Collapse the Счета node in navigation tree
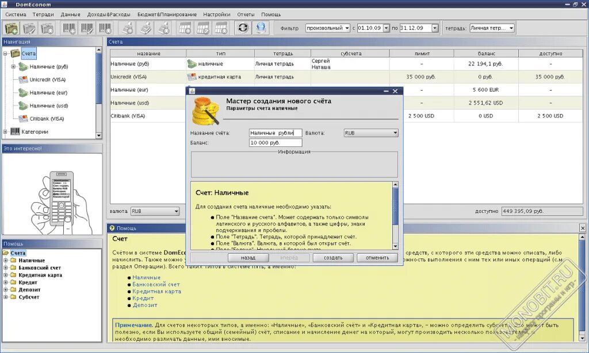The width and height of the screenshot is (589, 353). [5, 53]
